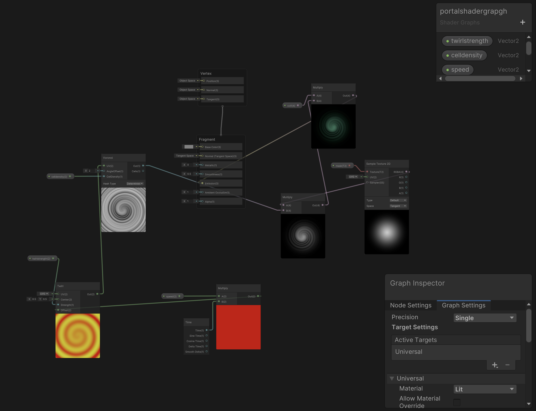Collapse the Universal settings foldout
This screenshot has height=411, width=536.
pyautogui.click(x=392, y=378)
